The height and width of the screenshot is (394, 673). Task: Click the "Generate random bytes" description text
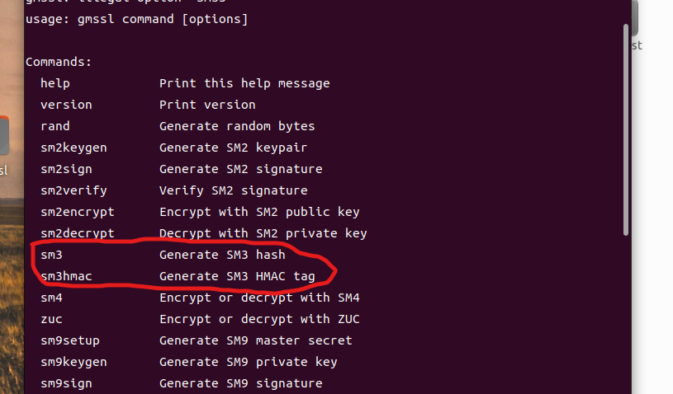click(237, 126)
